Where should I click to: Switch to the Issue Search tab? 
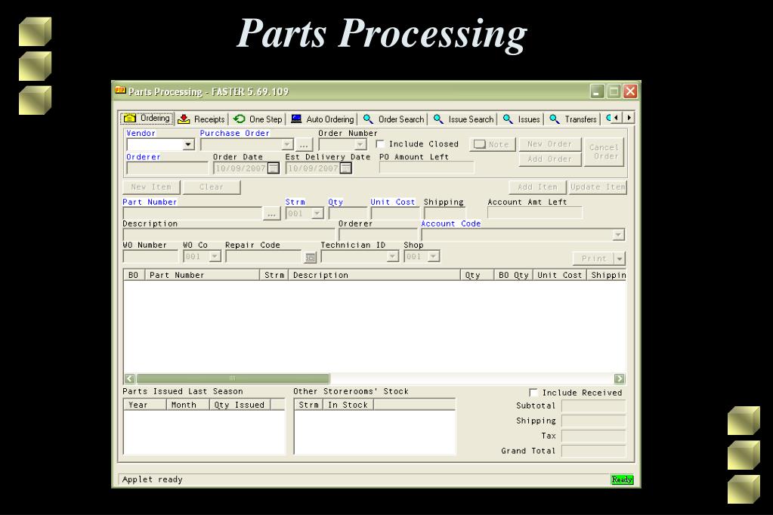[x=463, y=119]
